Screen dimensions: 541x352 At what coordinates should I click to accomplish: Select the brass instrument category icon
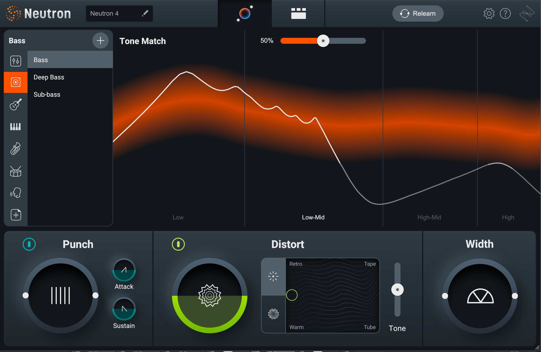click(x=16, y=149)
